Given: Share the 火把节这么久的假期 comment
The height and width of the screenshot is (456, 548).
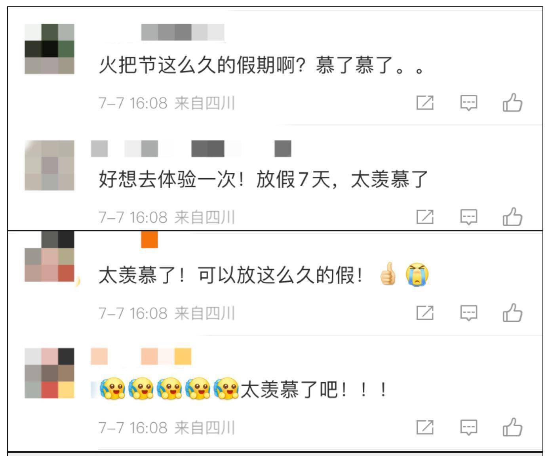Looking at the screenshot, I should pos(425,103).
